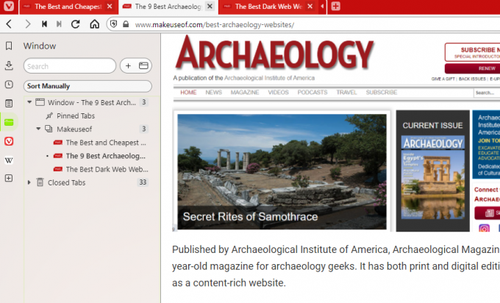Open the Bookmarks panel icon

[x=9, y=46]
